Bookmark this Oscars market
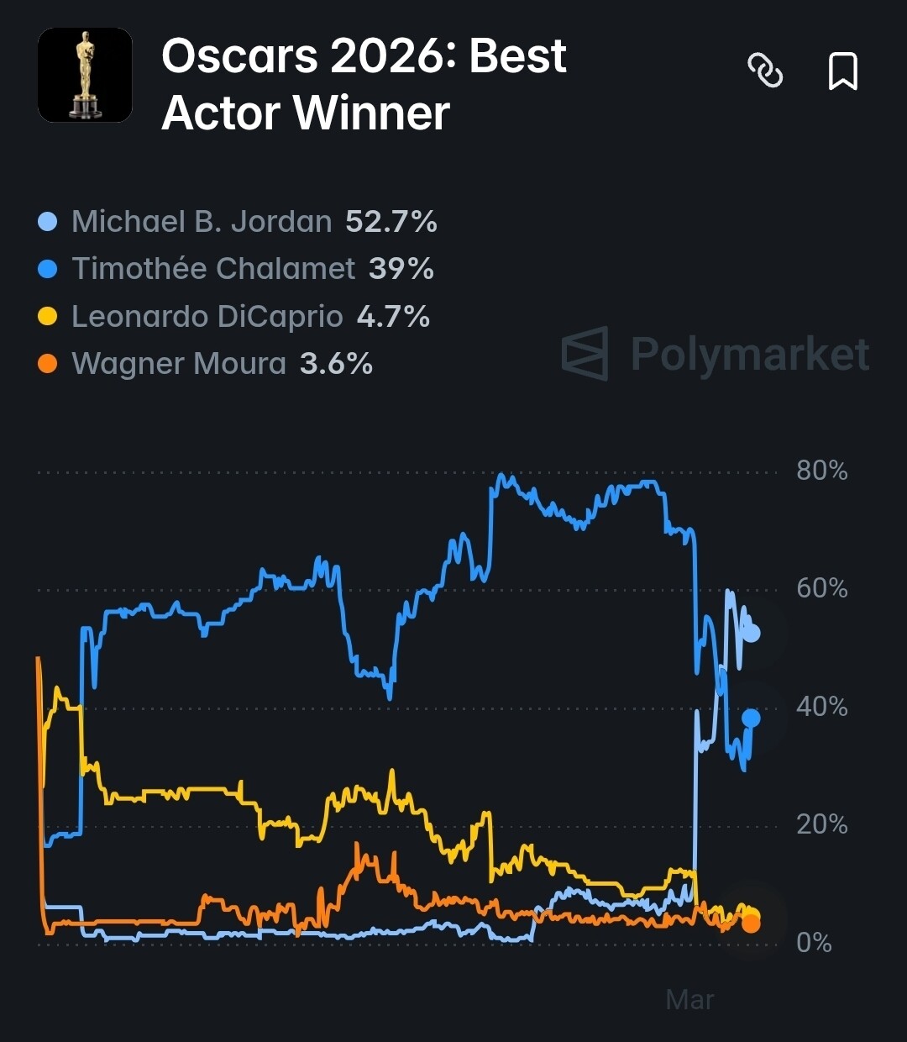This screenshot has width=907, height=1042. (x=842, y=71)
